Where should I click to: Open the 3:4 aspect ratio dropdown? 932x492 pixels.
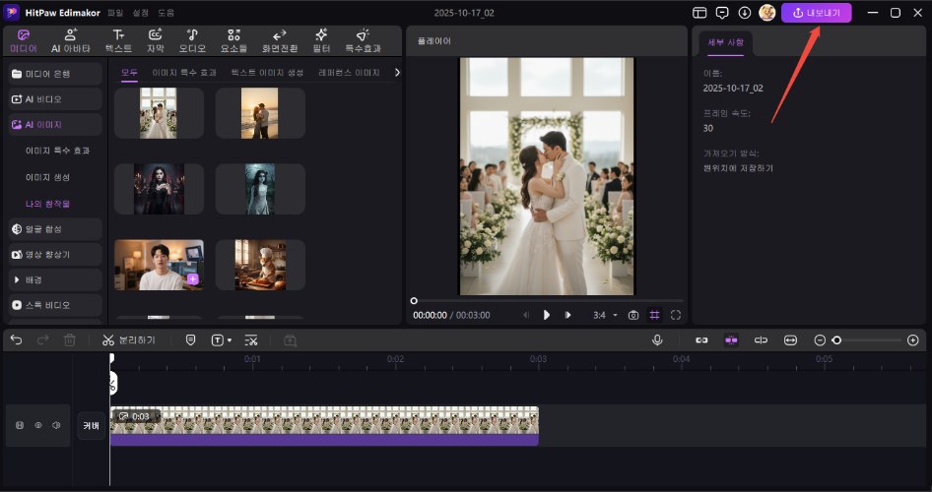[x=605, y=315]
